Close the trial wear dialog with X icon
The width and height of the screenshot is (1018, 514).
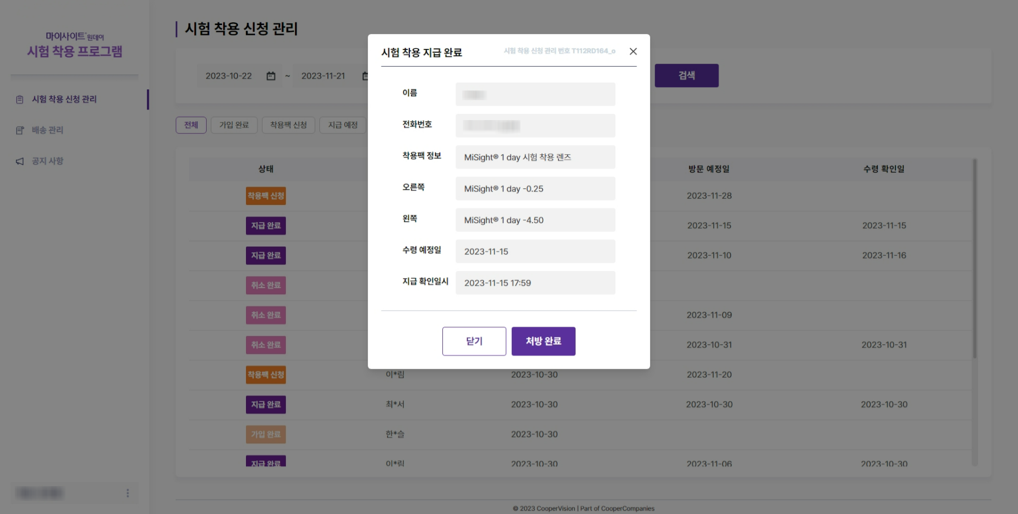[633, 51]
